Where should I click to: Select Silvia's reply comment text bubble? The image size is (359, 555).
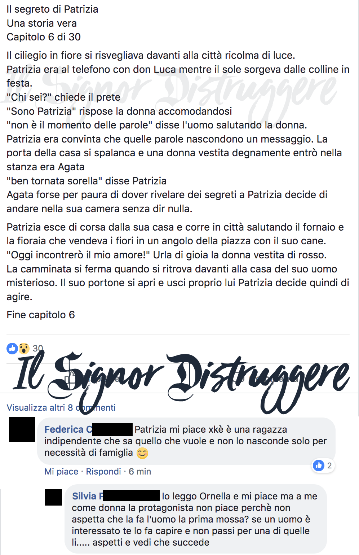click(196, 519)
